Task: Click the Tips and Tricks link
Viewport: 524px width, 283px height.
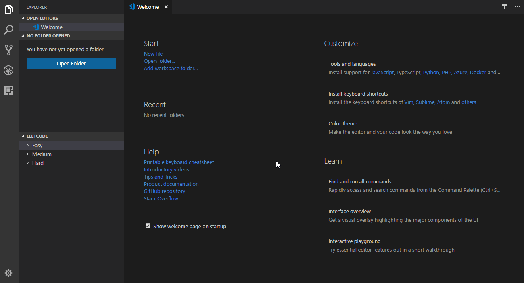Action: (161, 177)
